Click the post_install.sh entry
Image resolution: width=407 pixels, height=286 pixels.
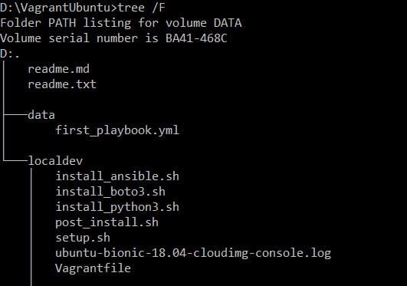(x=107, y=222)
